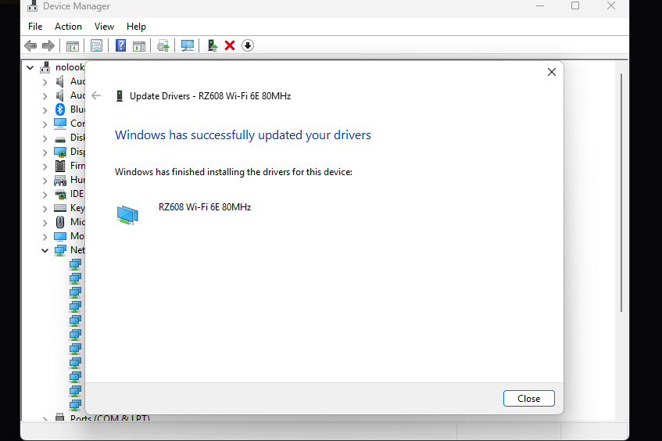The width and height of the screenshot is (662, 441).
Task: Expand the Keyboards category
Action: click(45, 209)
